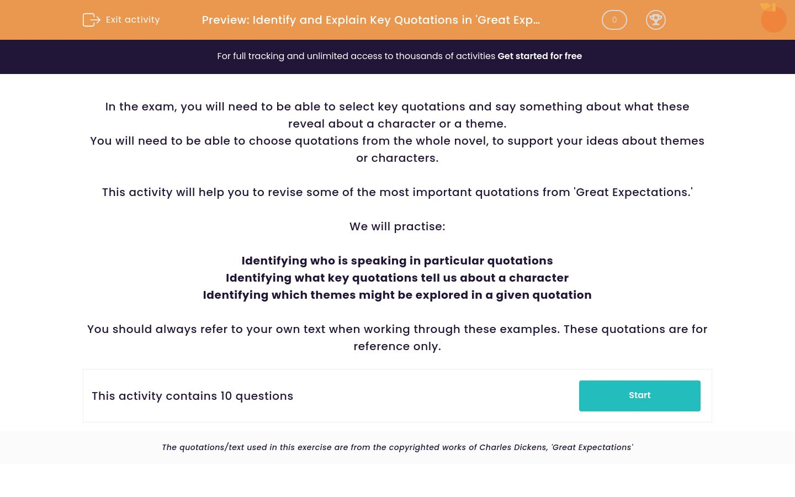795x497 pixels.
Task: Click the teal Start control to begin
Action: [639, 395]
